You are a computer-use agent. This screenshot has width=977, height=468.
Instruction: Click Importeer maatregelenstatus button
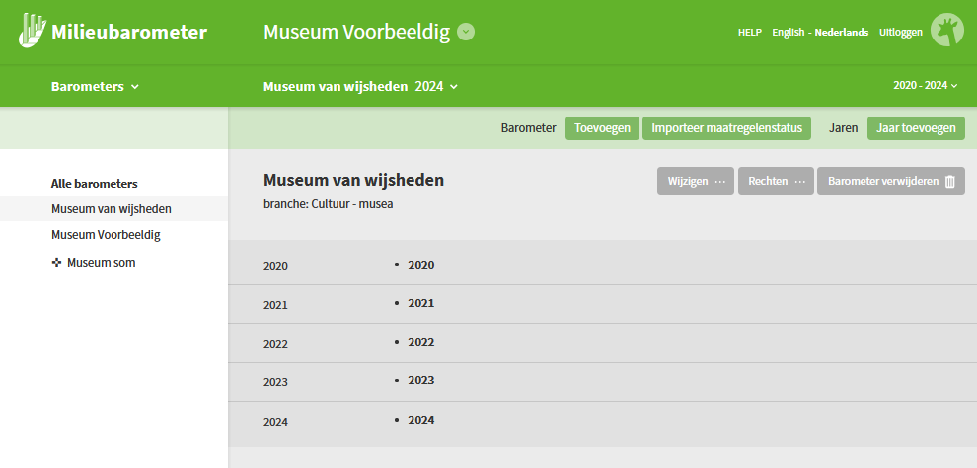(x=727, y=128)
